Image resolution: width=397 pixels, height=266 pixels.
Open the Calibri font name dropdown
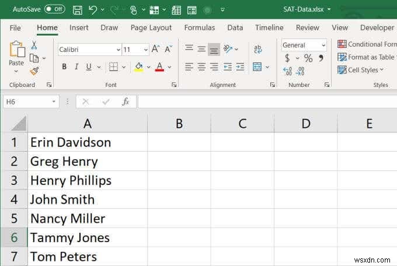pyautogui.click(x=119, y=50)
